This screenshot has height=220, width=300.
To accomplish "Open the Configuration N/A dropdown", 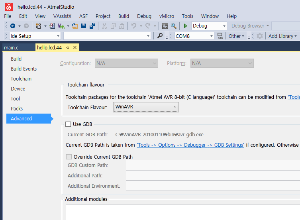I will pyautogui.click(x=126, y=63).
